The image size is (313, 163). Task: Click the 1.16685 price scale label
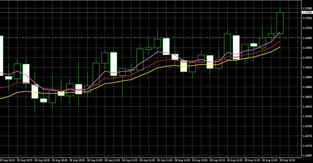click(307, 156)
